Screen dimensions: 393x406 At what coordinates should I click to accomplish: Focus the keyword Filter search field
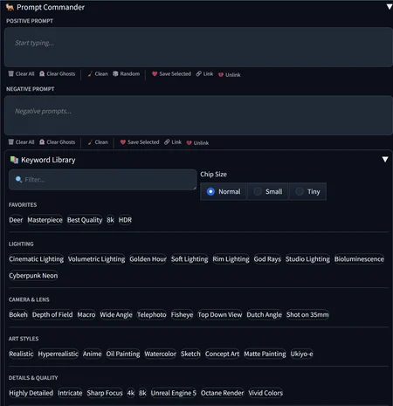pyautogui.click(x=102, y=180)
